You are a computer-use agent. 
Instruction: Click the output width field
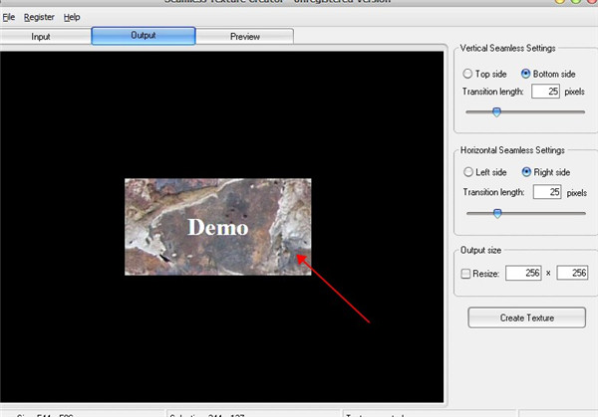(x=523, y=273)
